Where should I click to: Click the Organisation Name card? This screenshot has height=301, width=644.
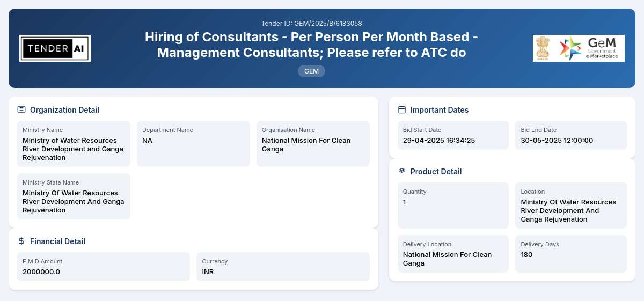click(313, 144)
